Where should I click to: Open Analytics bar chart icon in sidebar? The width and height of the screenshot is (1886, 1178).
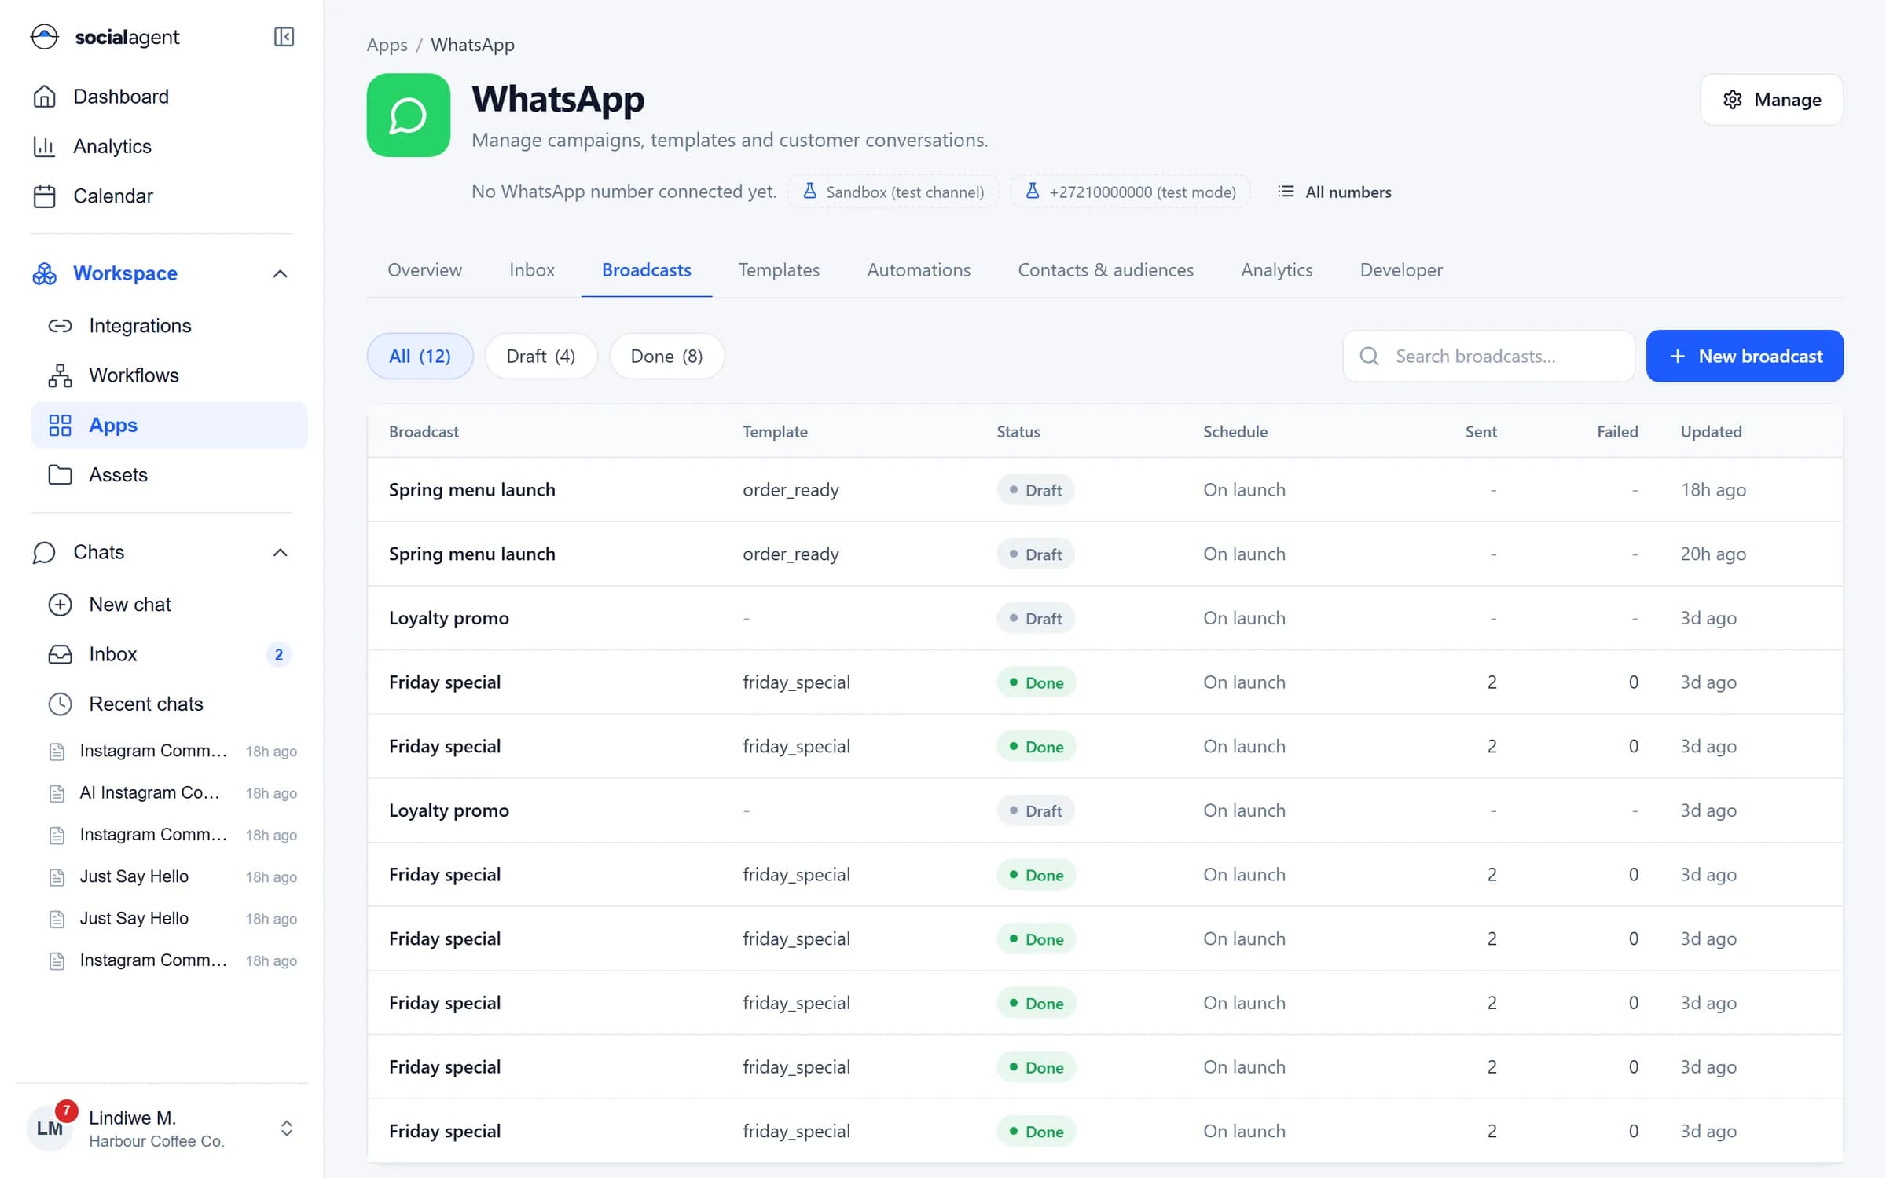(45, 146)
